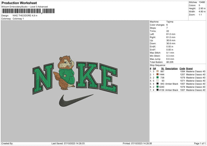
Task: Click 'Madeira Classic 40' brand in stop 6
Action: (196, 87)
